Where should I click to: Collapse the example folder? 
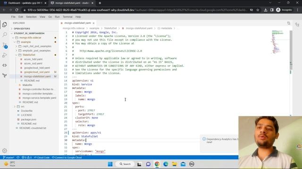[26, 42]
